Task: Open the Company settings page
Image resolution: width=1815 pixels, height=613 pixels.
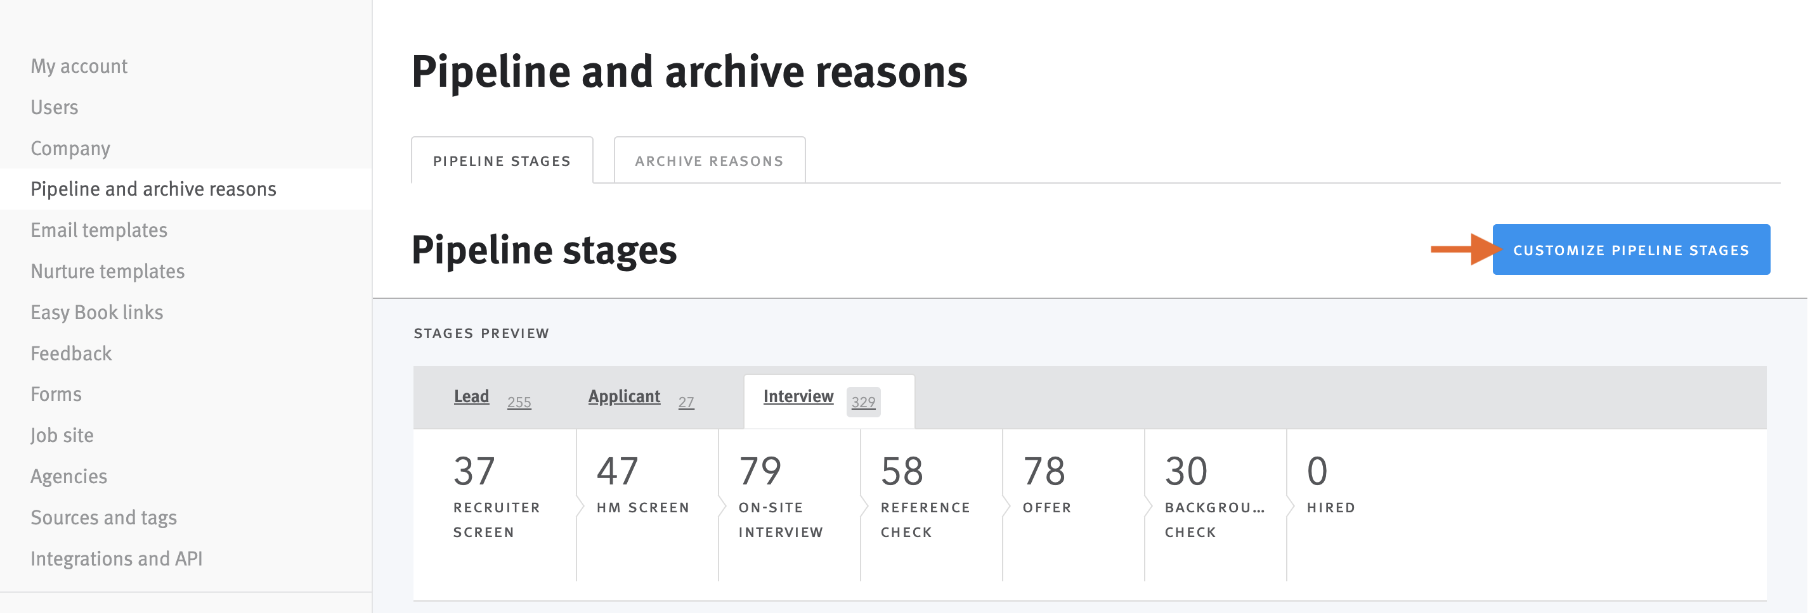Action: 70,148
